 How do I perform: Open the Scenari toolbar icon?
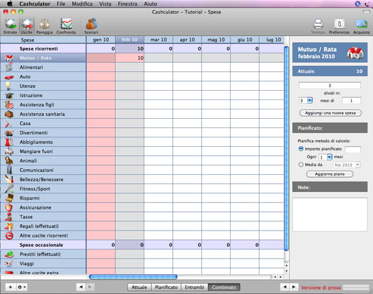click(91, 24)
